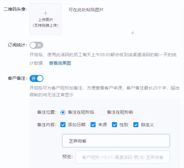Click the textarea resize handle
Image resolution: width=184 pixels, height=168 pixels.
click(132, 33)
